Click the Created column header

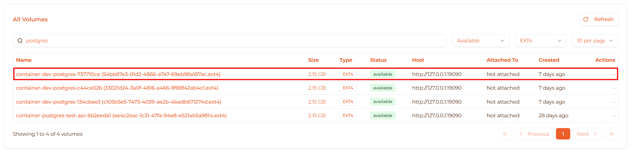point(549,60)
